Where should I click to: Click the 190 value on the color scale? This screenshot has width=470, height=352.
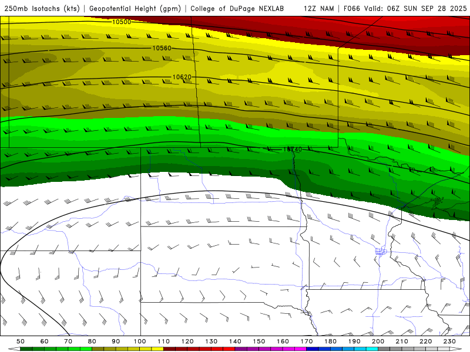click(x=354, y=341)
